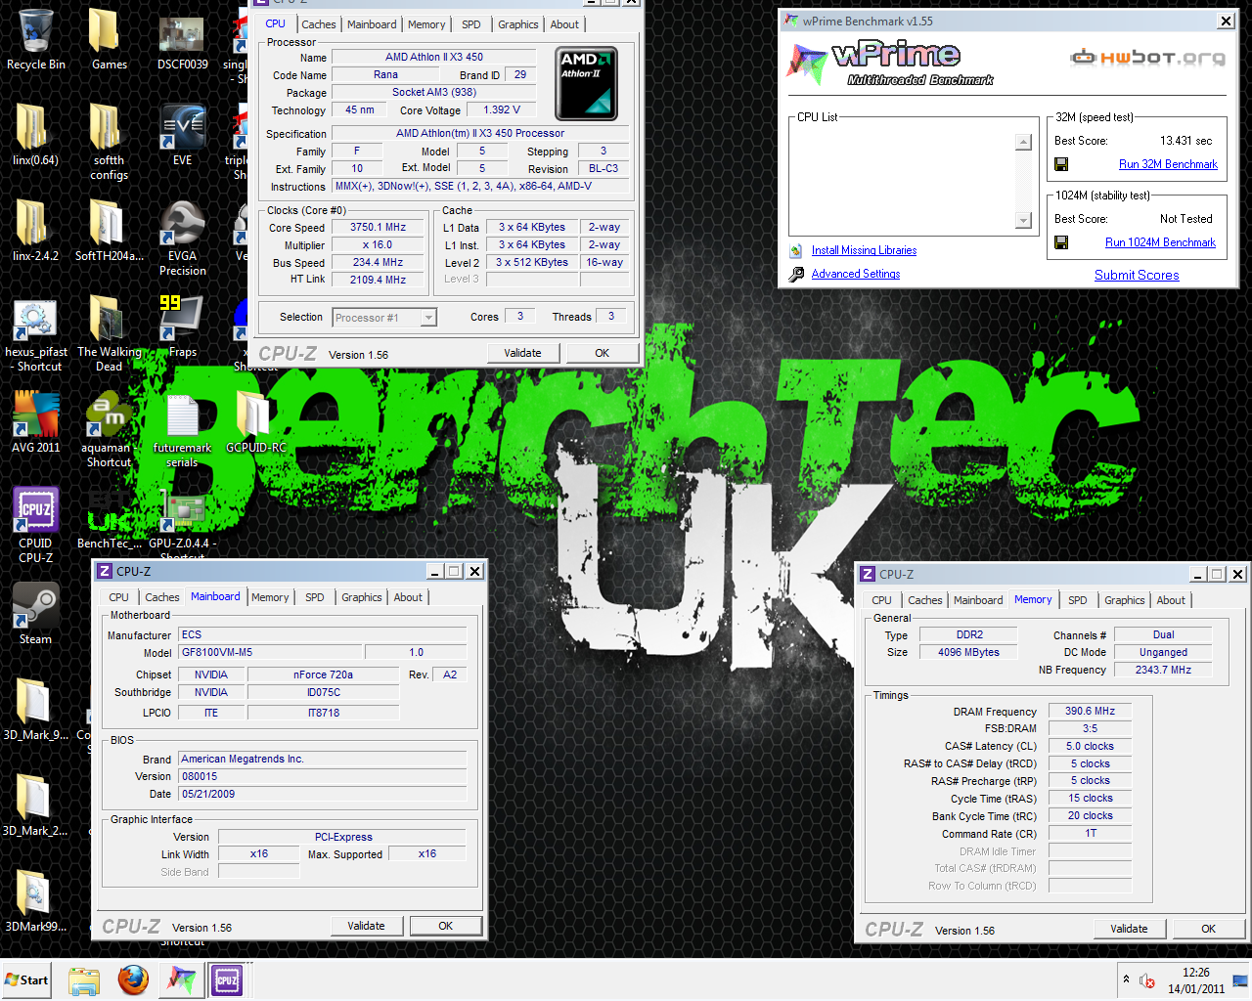Switch to CPU-Z taskbar icon
Image resolution: width=1252 pixels, height=1001 pixels.
coord(227,980)
